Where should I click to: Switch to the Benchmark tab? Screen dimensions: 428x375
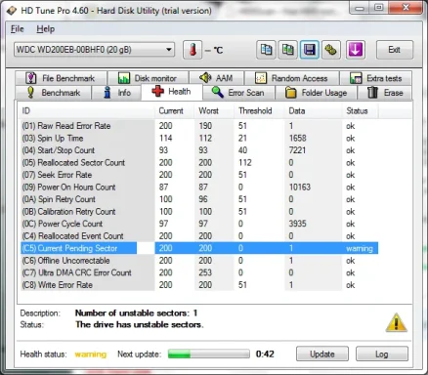(53, 93)
